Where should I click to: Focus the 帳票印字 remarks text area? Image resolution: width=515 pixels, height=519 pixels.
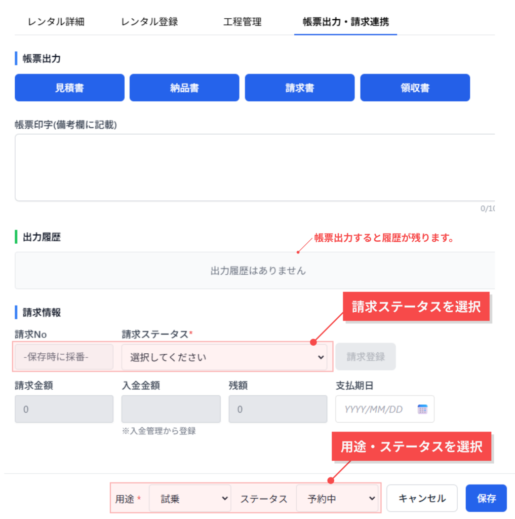pos(253,167)
